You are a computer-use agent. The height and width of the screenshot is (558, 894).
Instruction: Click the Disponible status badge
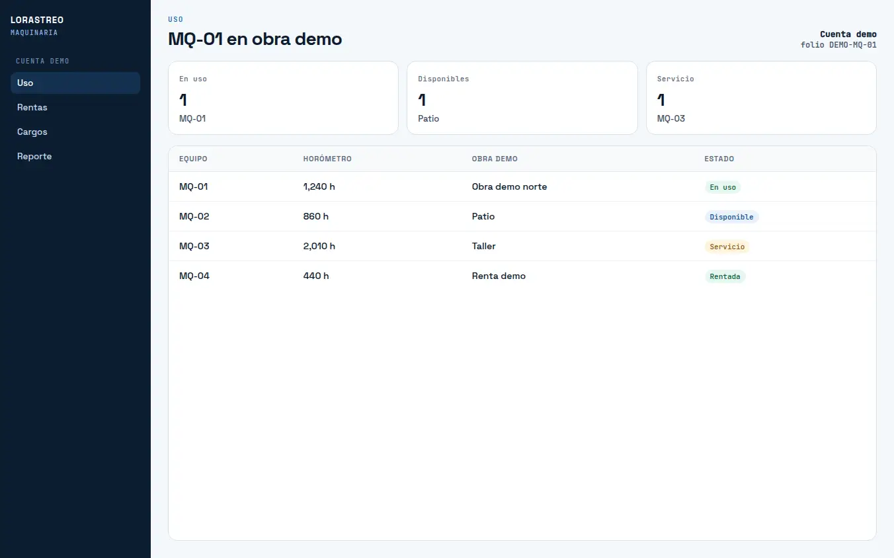click(x=731, y=217)
